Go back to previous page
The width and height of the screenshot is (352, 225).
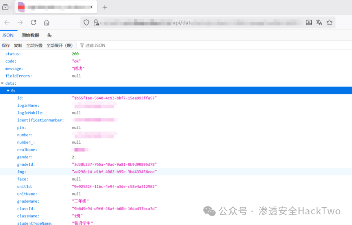coord(7,22)
